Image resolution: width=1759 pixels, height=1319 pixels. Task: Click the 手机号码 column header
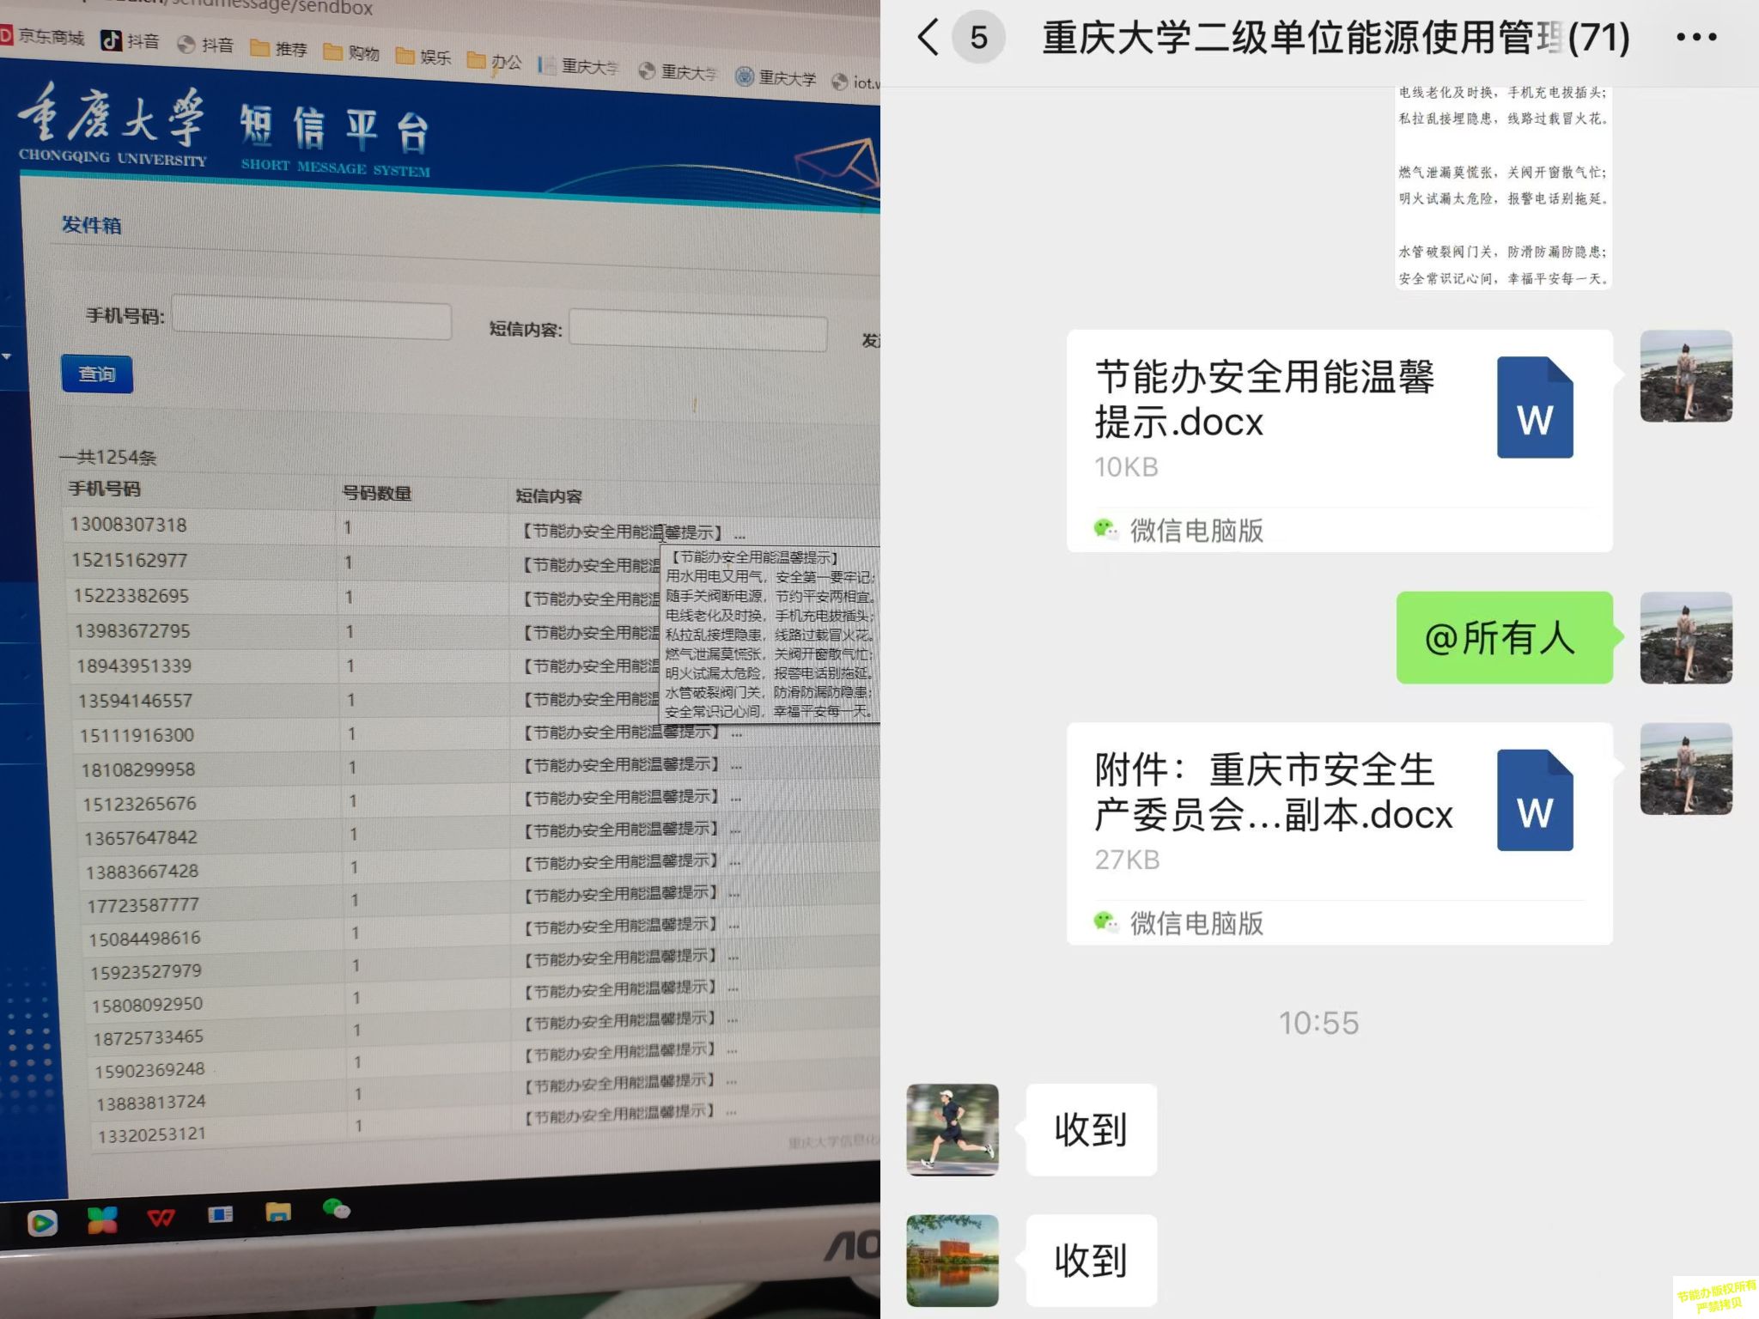[104, 489]
